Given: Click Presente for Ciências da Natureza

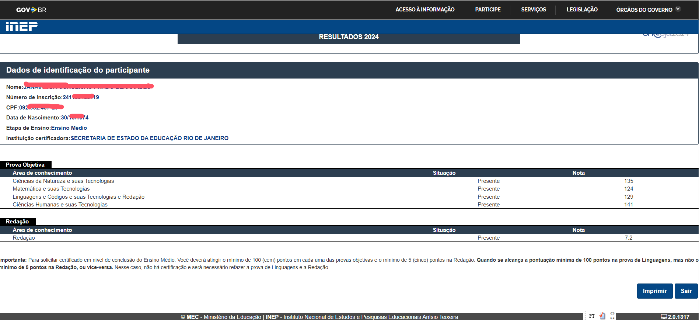Looking at the screenshot, I should (489, 181).
